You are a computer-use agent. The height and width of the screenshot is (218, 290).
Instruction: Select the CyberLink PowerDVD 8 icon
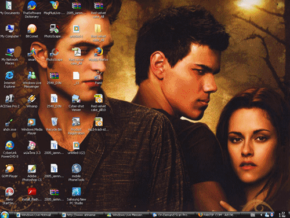(9, 149)
